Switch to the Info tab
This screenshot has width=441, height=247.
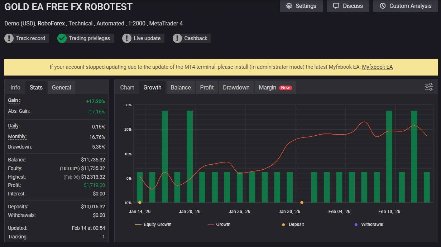[x=15, y=87]
